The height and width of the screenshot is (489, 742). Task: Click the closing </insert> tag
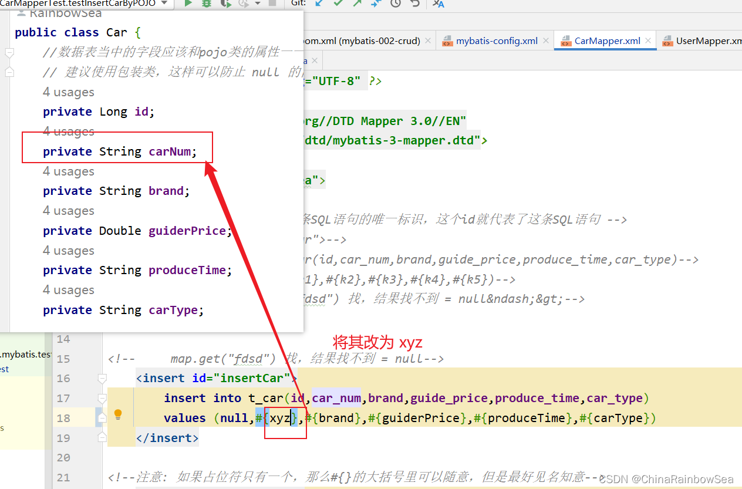[168, 438]
